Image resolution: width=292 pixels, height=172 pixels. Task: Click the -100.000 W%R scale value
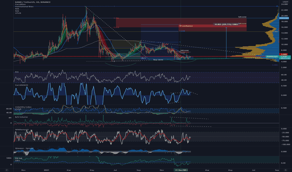click(x=285, y=144)
